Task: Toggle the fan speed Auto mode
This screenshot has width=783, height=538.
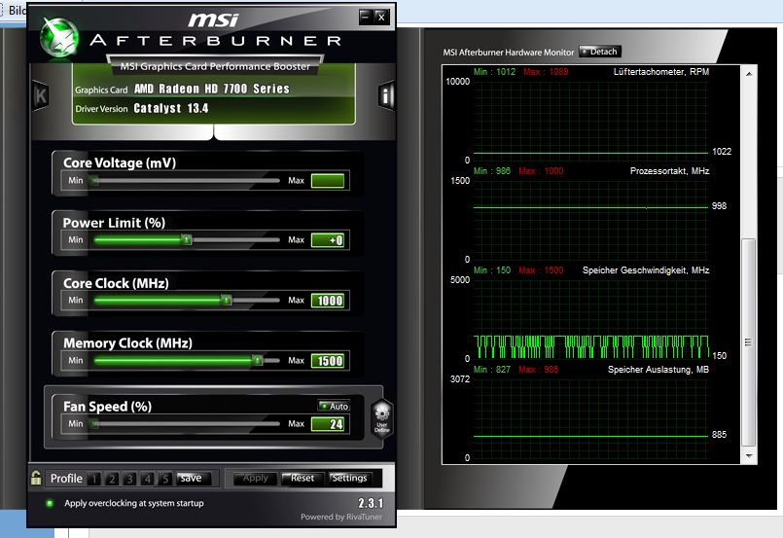Action: (x=334, y=406)
